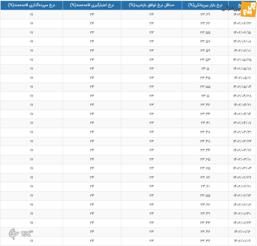Click the interbank rate value ۲۳.۵۹

click(x=205, y=51)
